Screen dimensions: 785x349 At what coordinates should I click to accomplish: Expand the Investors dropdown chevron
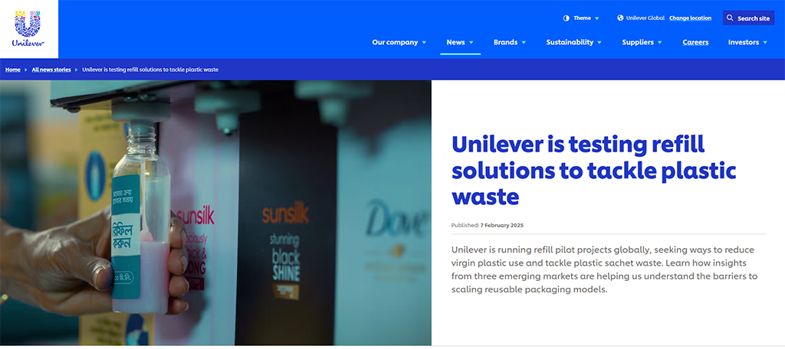tap(765, 43)
